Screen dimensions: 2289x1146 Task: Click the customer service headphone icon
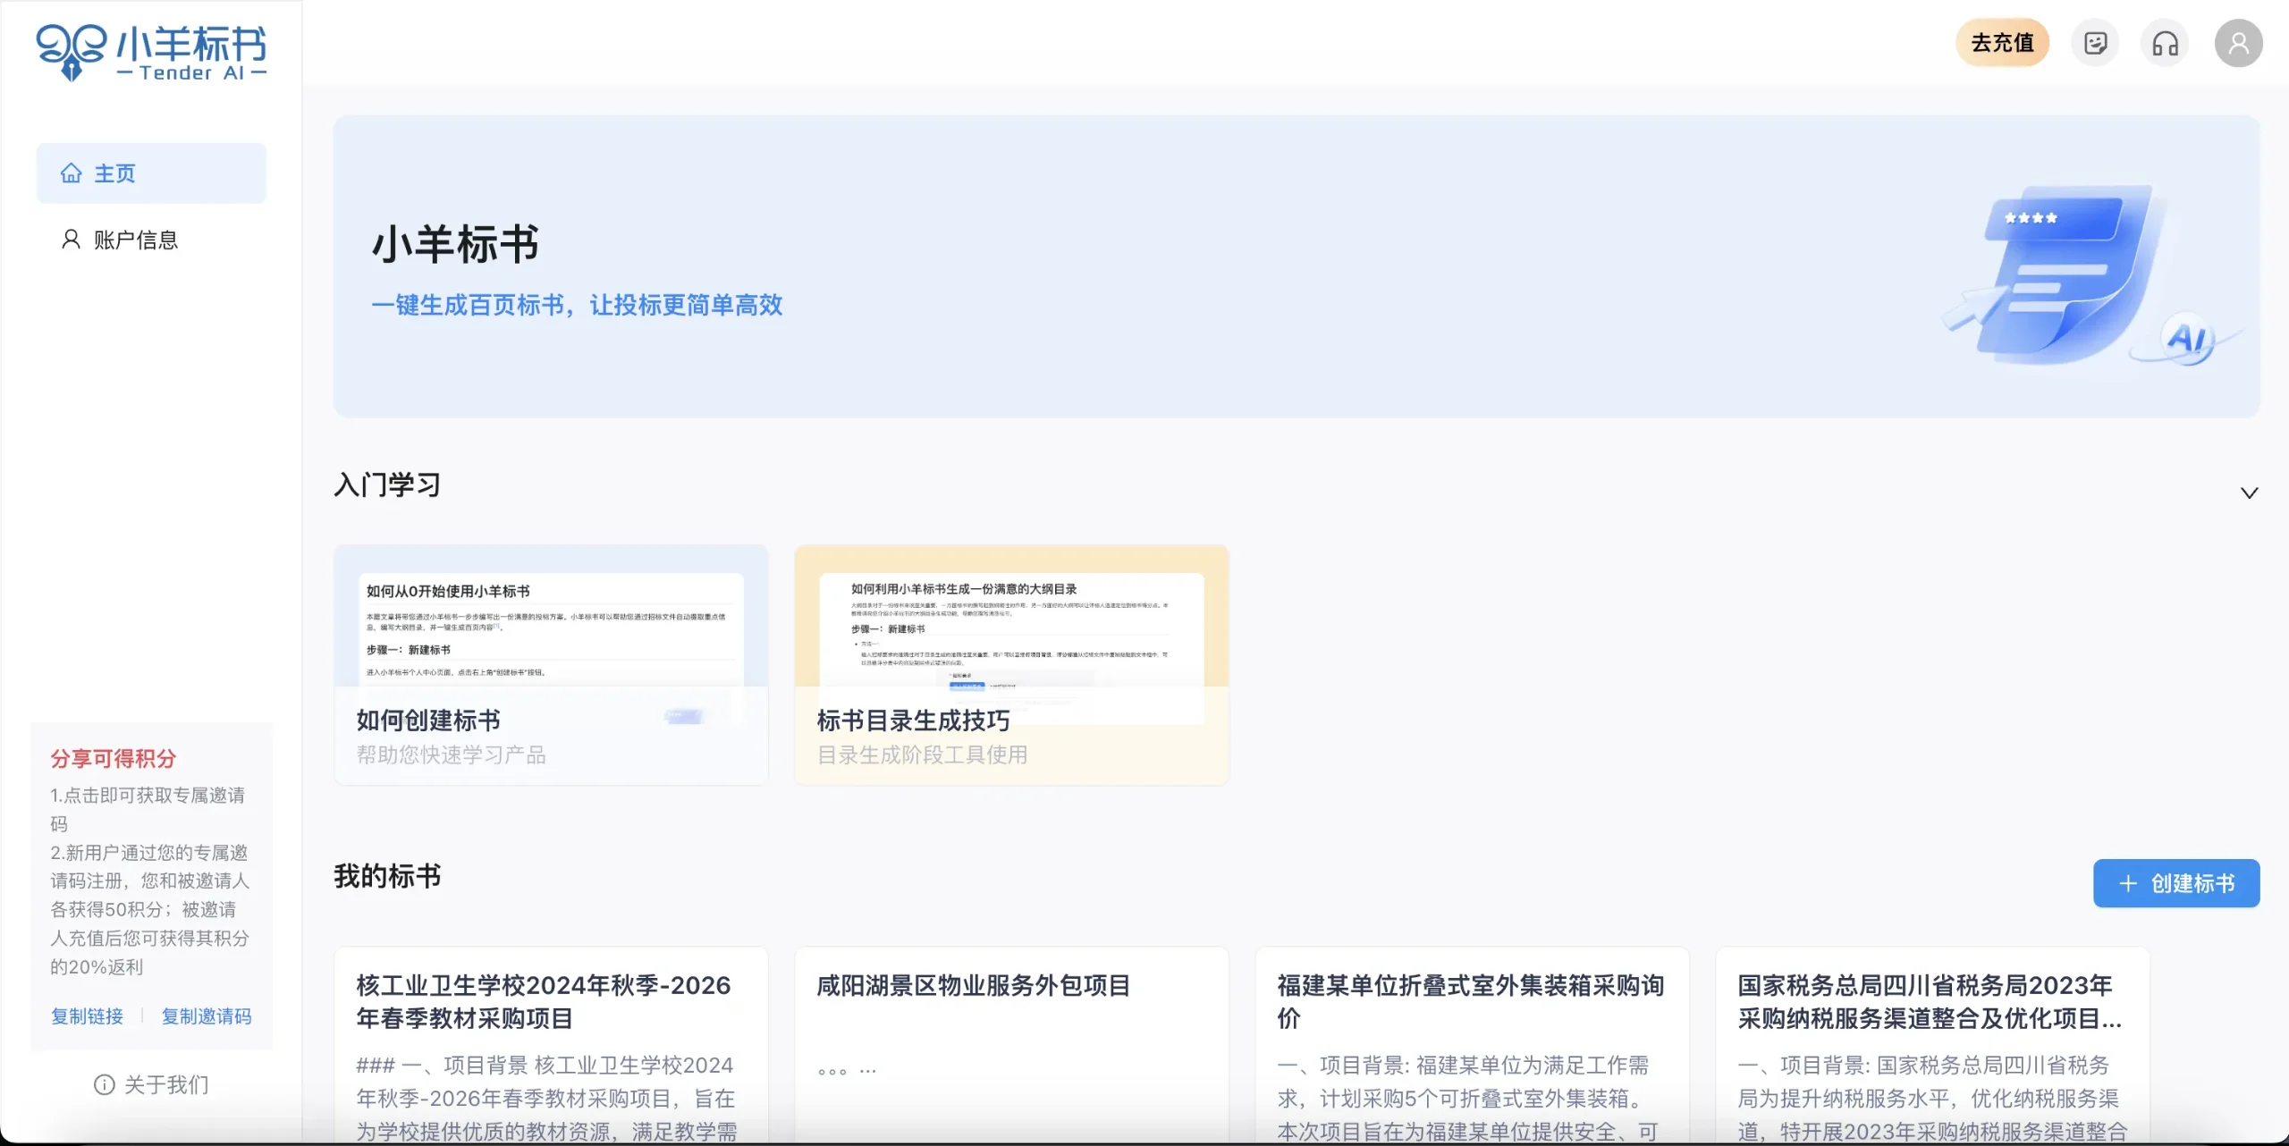[2165, 43]
